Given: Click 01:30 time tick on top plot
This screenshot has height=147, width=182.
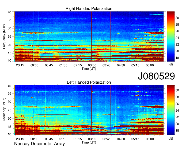Looking at the screenshot, I should point(63,65).
